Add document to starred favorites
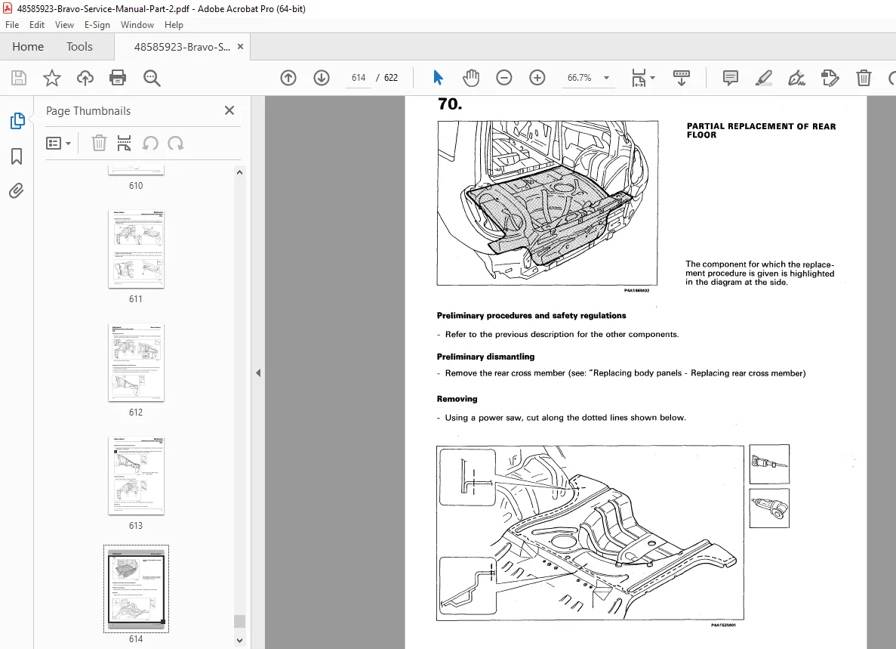This screenshot has height=649, width=896. tap(52, 78)
